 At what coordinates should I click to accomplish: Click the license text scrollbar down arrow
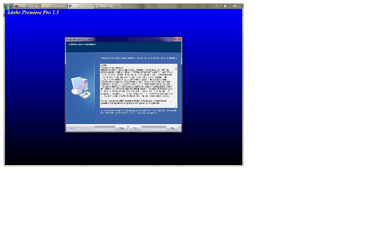click(176, 106)
